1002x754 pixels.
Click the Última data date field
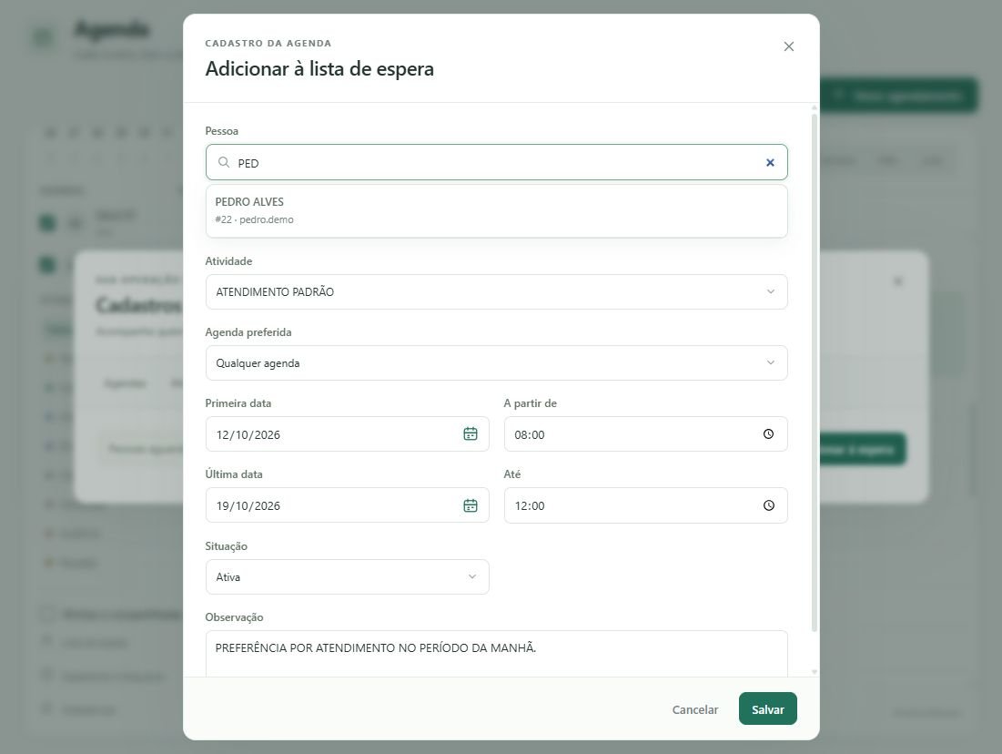(348, 506)
